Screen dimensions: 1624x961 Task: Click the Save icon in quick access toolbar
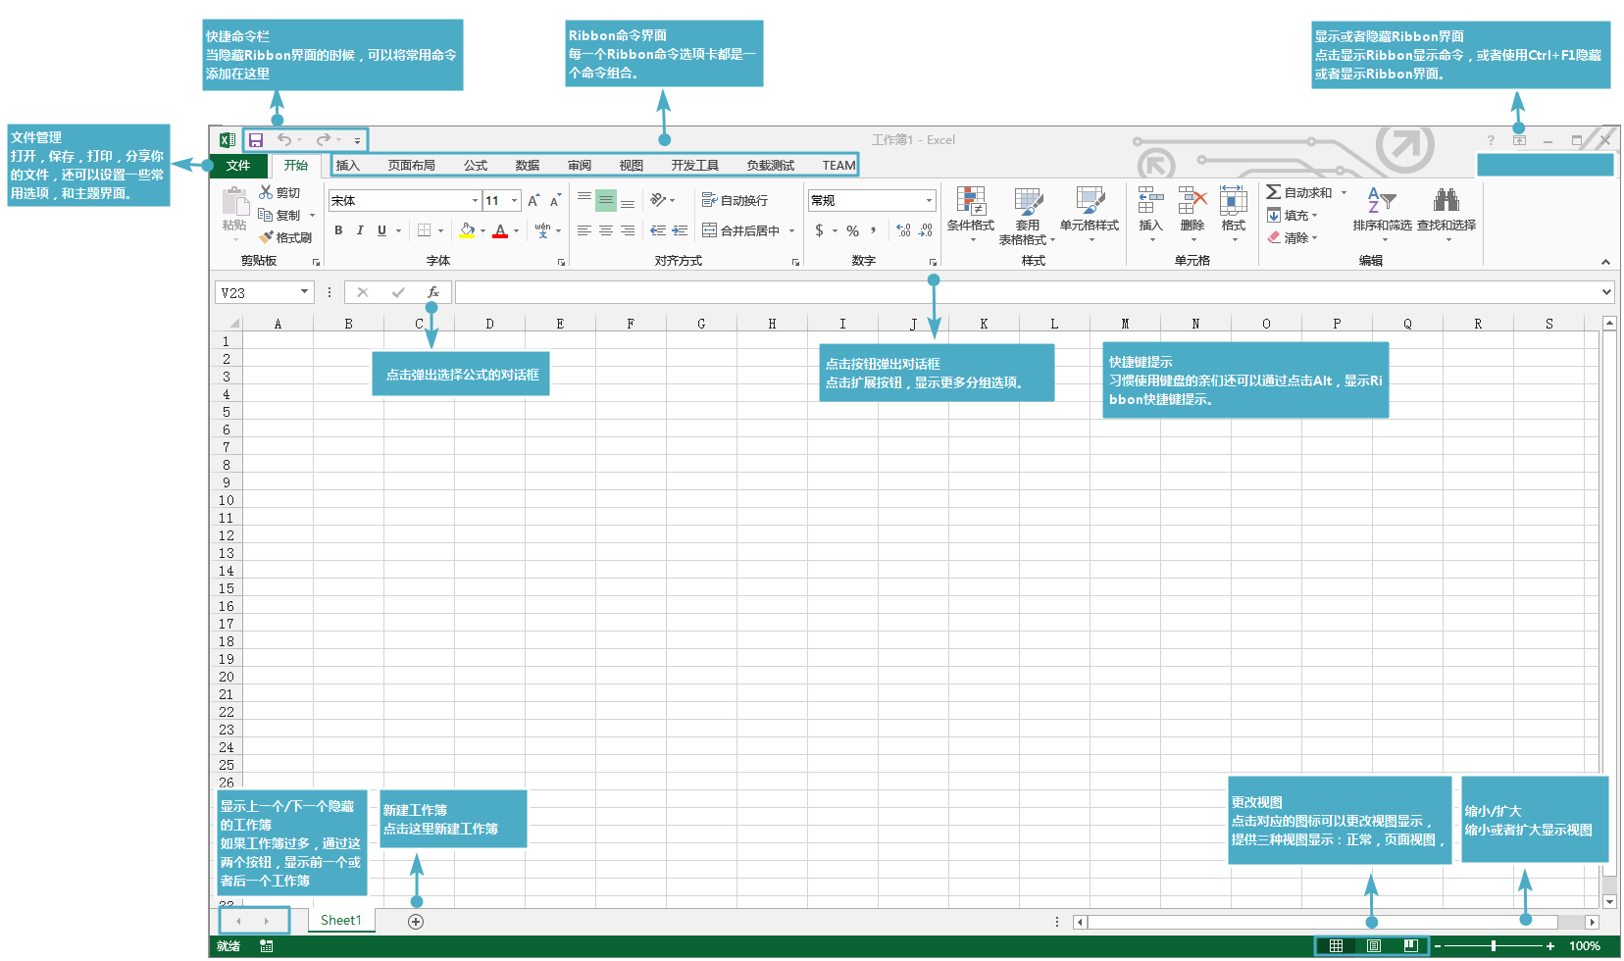click(x=256, y=140)
